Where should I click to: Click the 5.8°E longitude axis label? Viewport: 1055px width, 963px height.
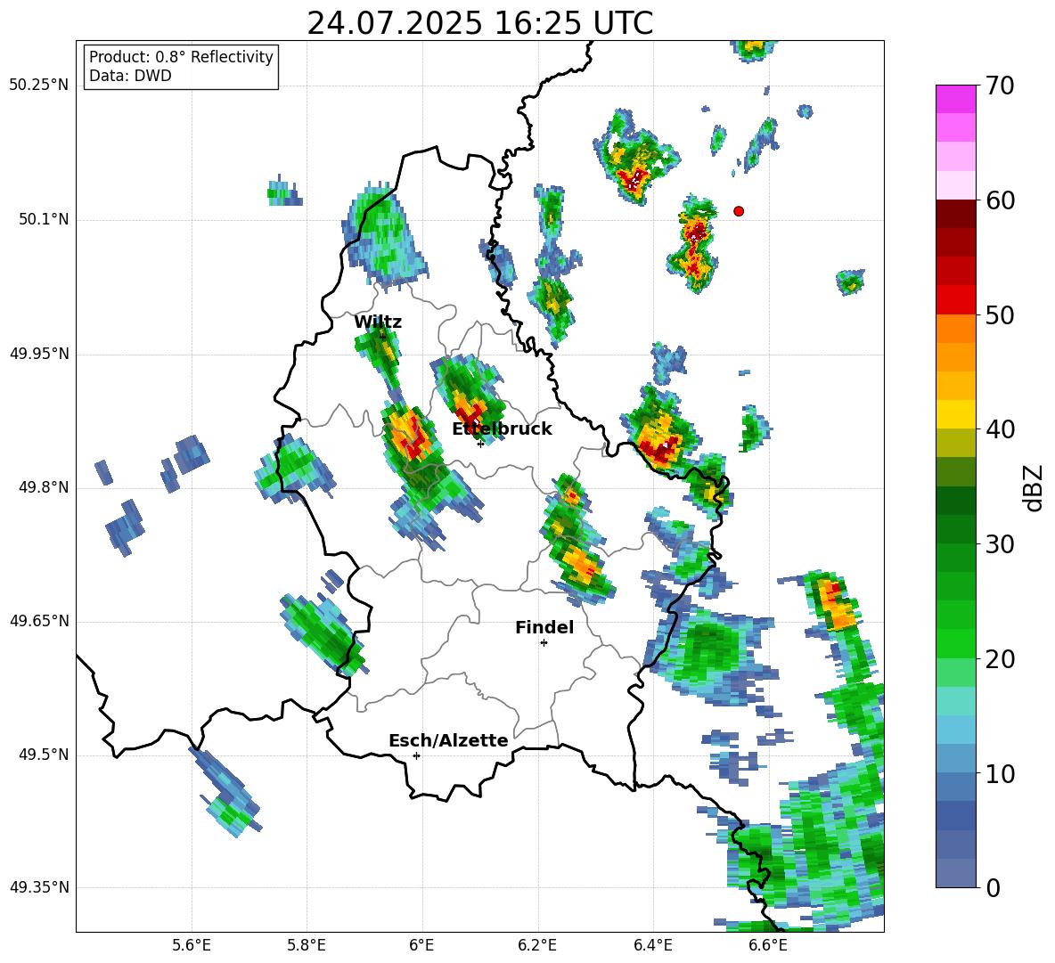point(307,945)
